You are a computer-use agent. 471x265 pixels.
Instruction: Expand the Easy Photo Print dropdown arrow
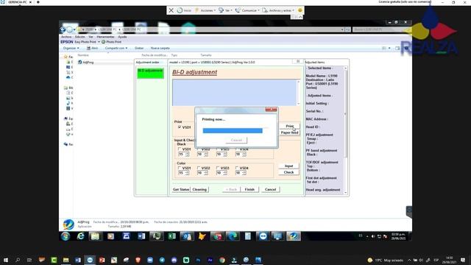pos(99,42)
